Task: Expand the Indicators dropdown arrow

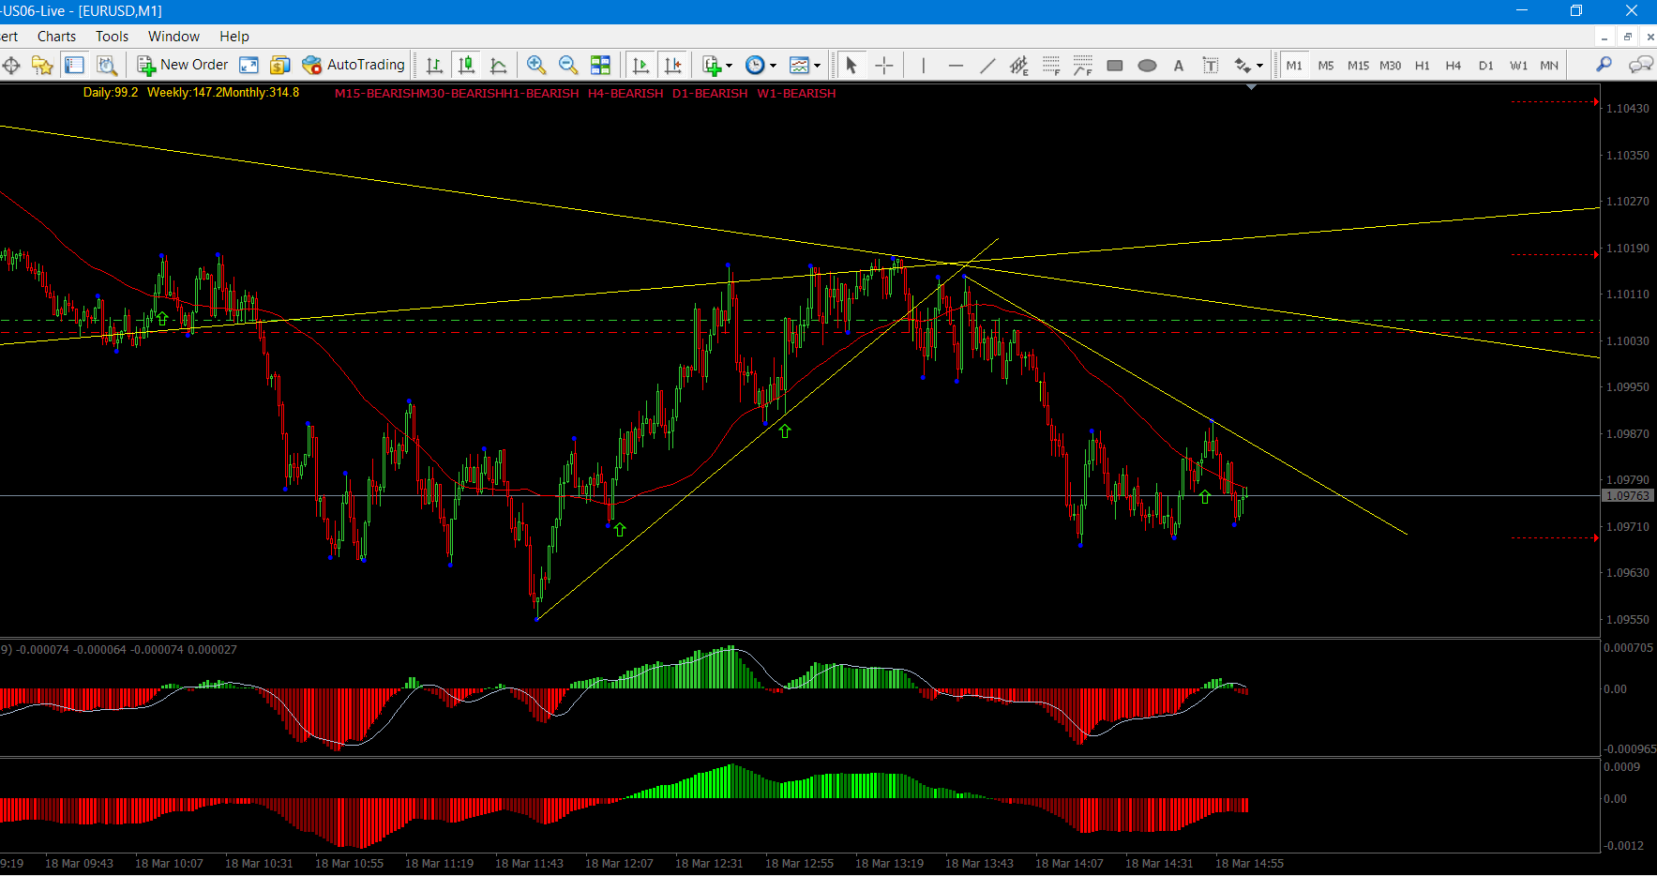Action: [x=729, y=66]
